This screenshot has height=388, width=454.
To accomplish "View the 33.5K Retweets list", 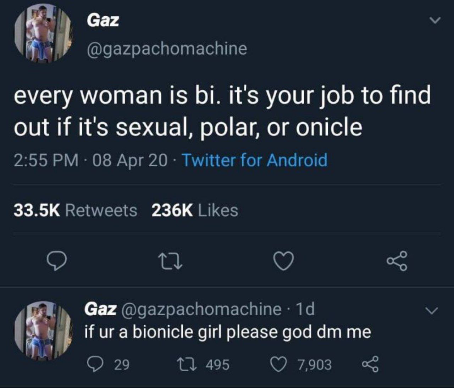I will point(76,210).
